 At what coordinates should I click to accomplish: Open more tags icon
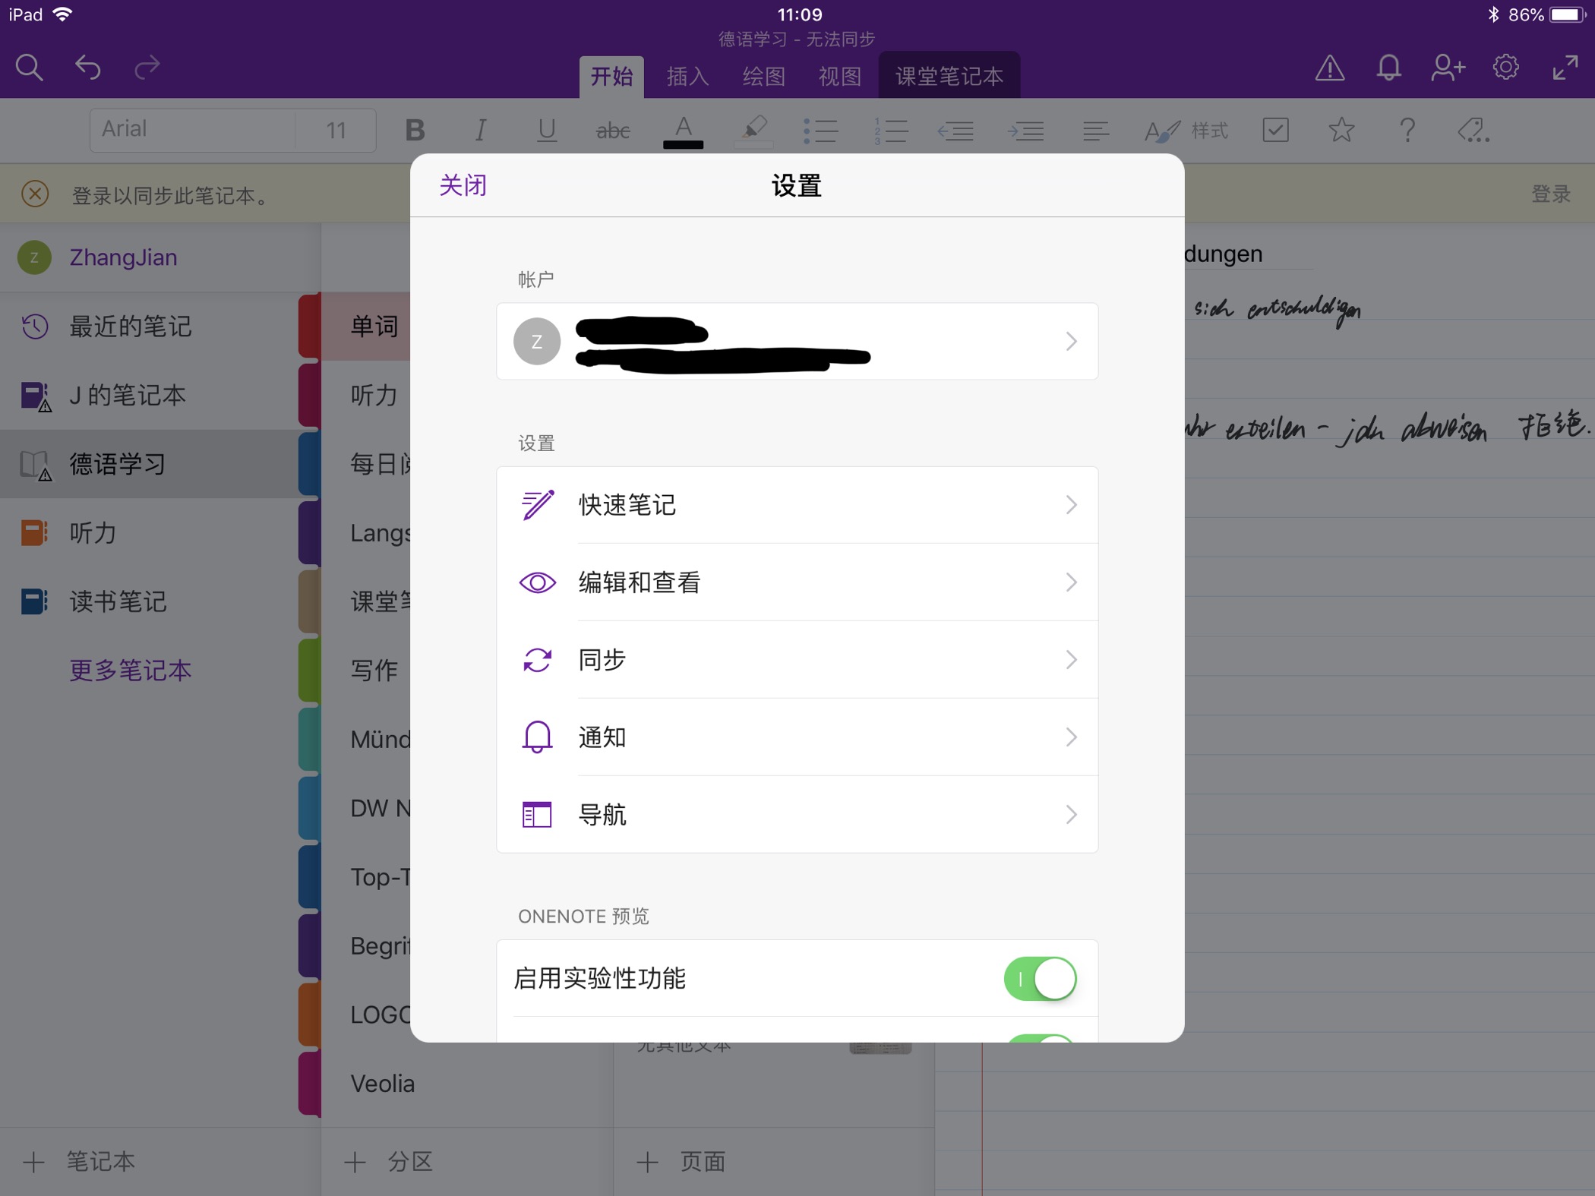point(1473,130)
